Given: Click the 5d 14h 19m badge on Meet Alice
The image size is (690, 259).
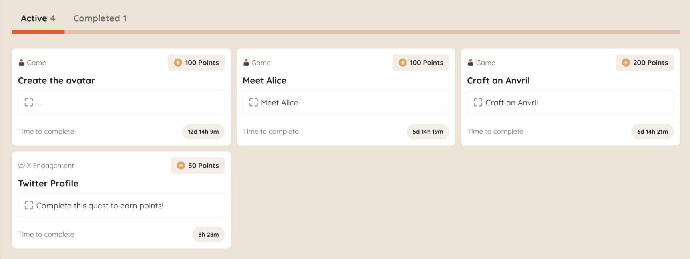Looking at the screenshot, I should pos(428,131).
